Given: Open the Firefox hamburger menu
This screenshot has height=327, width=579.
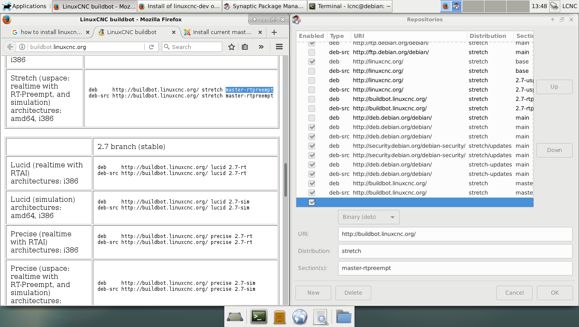Looking at the screenshot, I should [279, 47].
